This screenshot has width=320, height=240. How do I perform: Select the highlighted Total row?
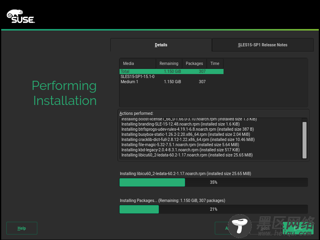(172, 71)
